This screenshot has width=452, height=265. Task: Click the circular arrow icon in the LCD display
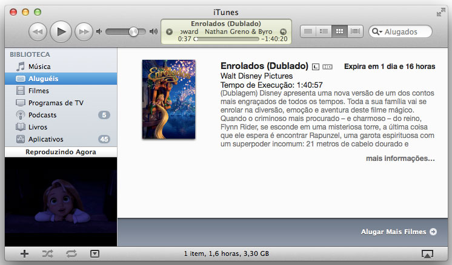coord(283,31)
